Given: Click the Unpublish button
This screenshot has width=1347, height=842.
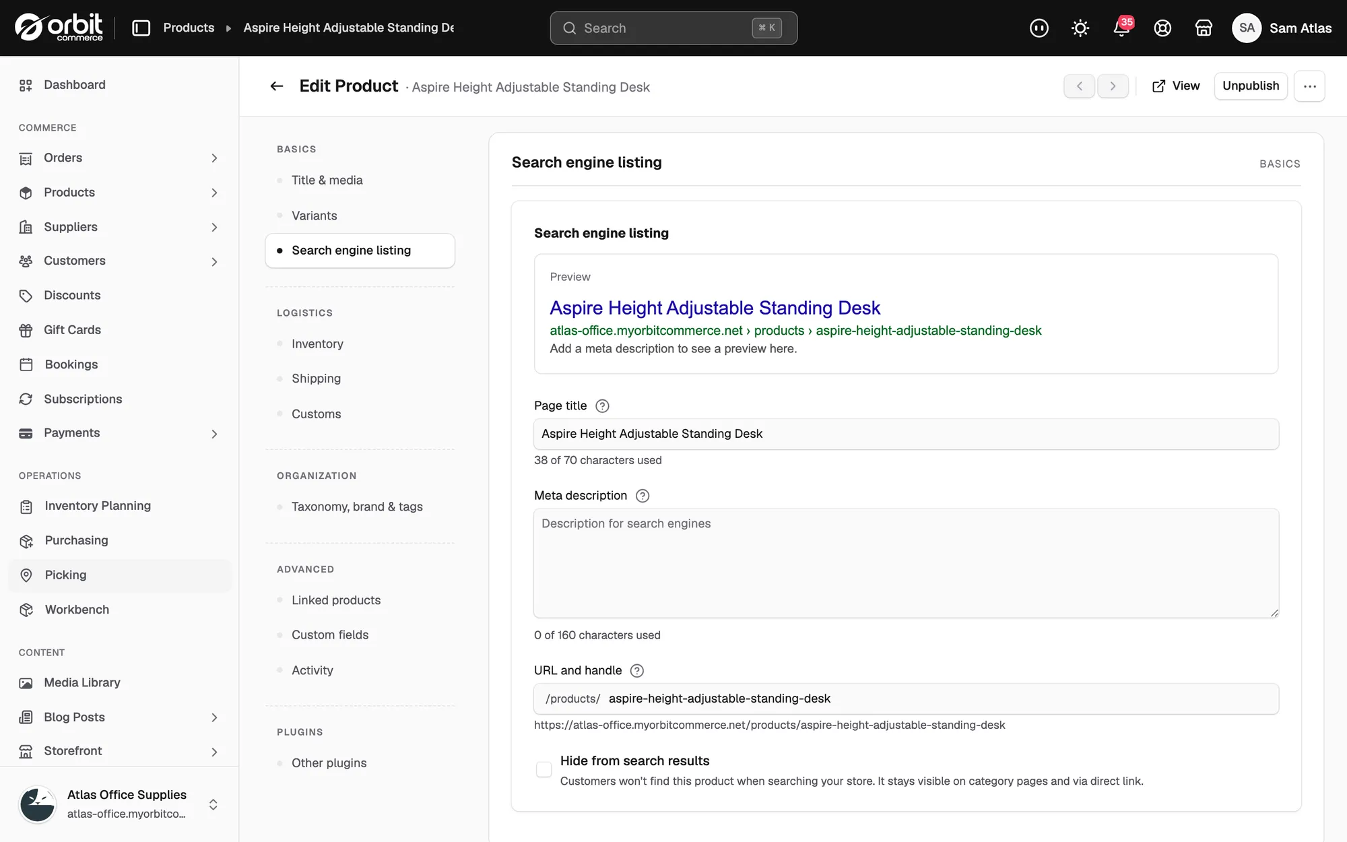Looking at the screenshot, I should tap(1251, 86).
